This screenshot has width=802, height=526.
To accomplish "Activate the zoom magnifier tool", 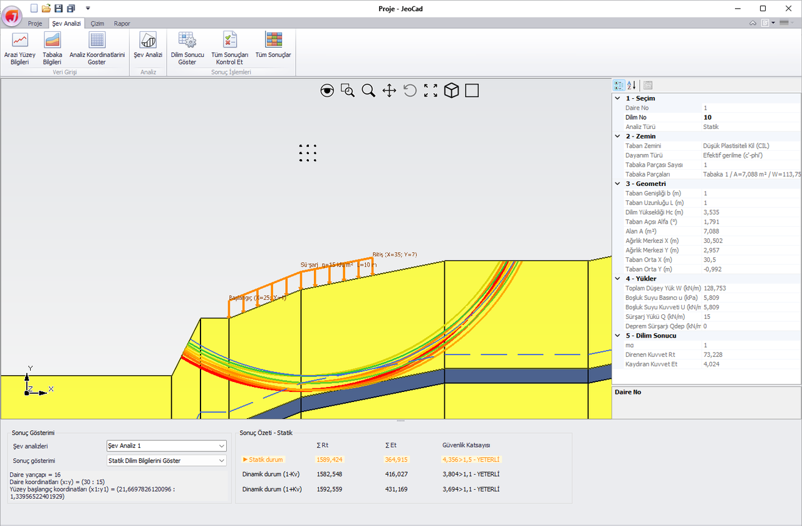I will (368, 91).
